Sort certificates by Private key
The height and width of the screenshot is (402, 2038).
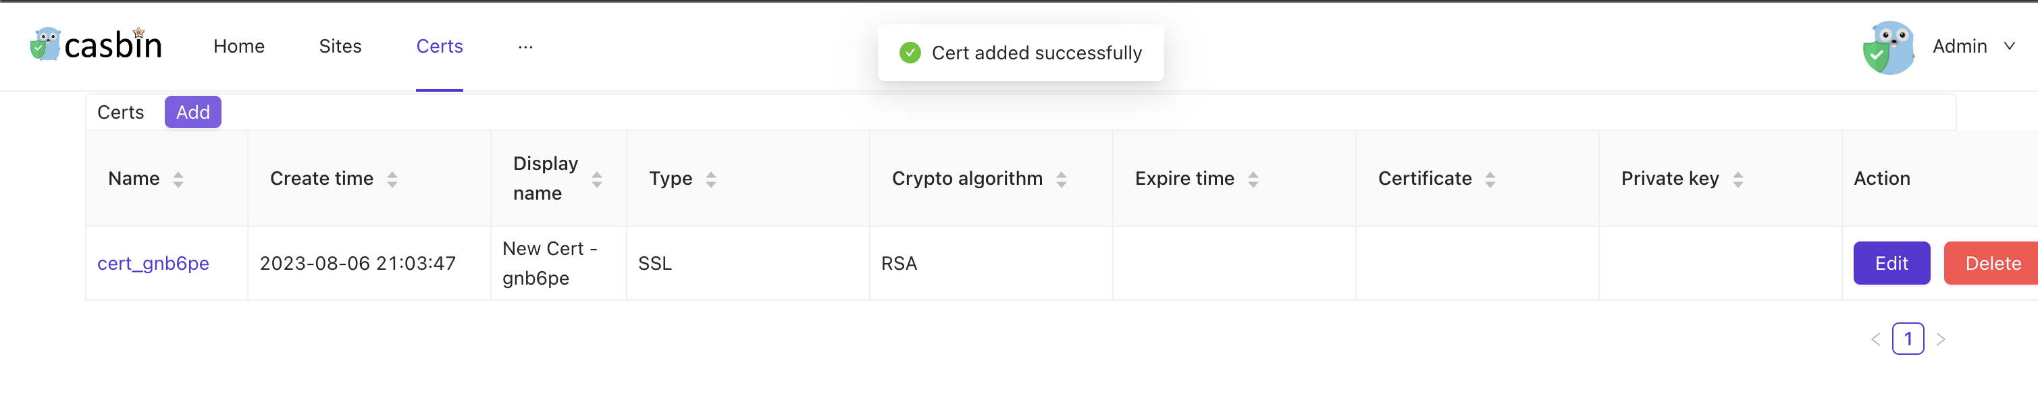(x=1737, y=179)
